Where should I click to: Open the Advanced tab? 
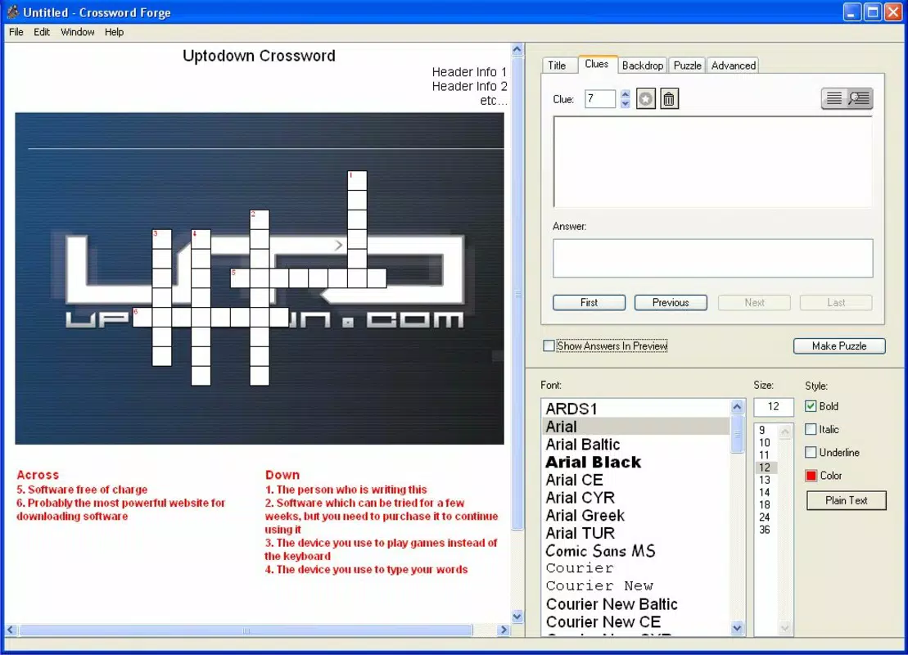pyautogui.click(x=733, y=65)
